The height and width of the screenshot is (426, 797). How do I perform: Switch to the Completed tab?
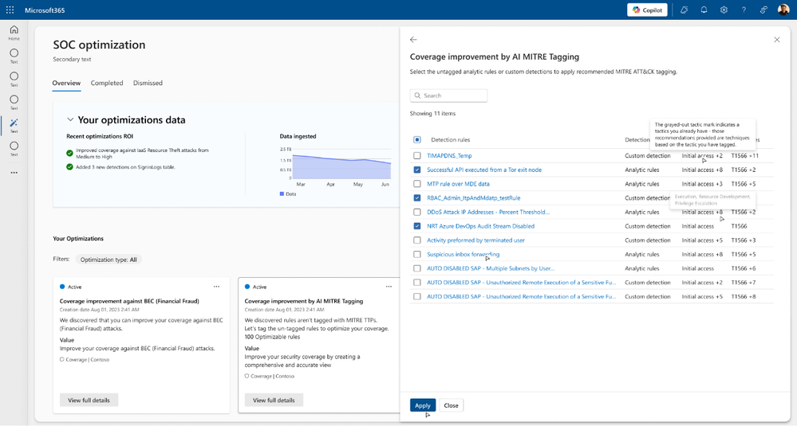pos(107,83)
